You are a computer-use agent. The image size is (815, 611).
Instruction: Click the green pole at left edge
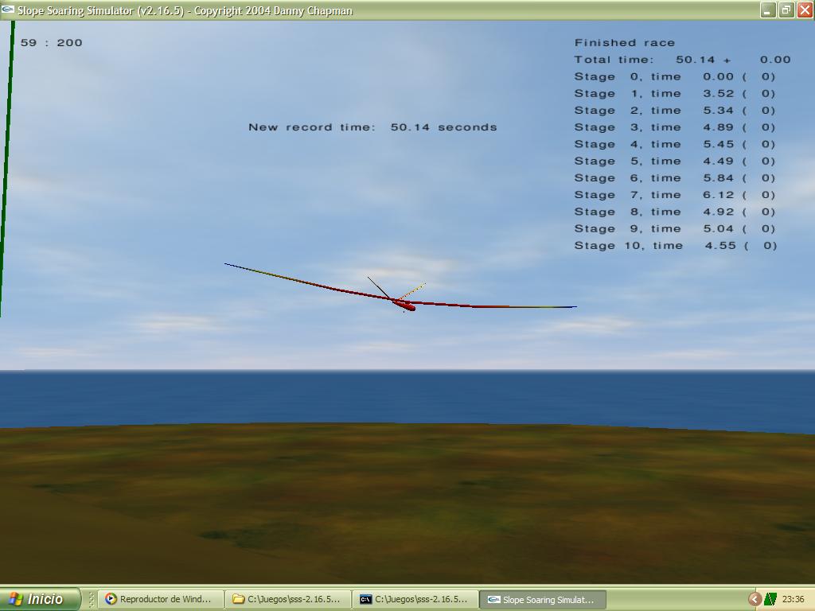7,159
